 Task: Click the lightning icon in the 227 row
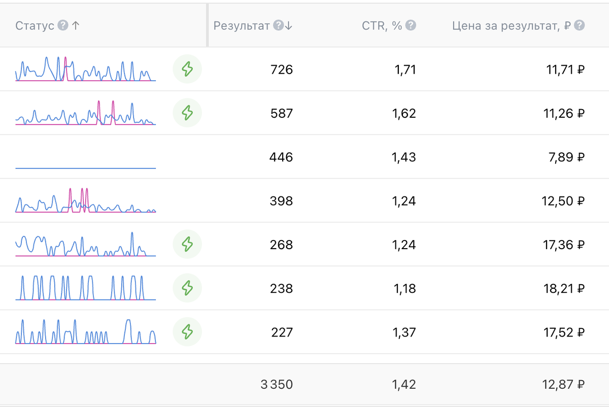pos(187,332)
